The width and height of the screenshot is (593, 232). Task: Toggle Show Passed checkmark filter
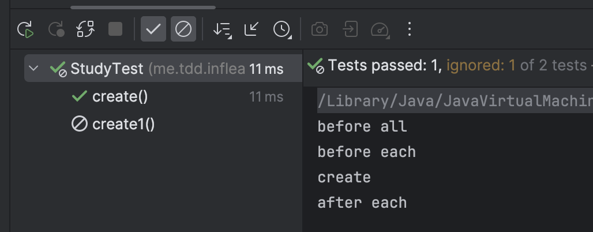point(153,29)
